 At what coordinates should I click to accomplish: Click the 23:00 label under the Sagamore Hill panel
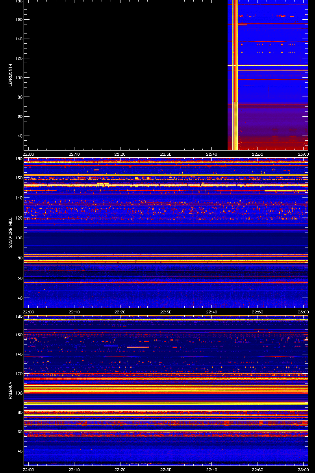pyautogui.click(x=303, y=312)
